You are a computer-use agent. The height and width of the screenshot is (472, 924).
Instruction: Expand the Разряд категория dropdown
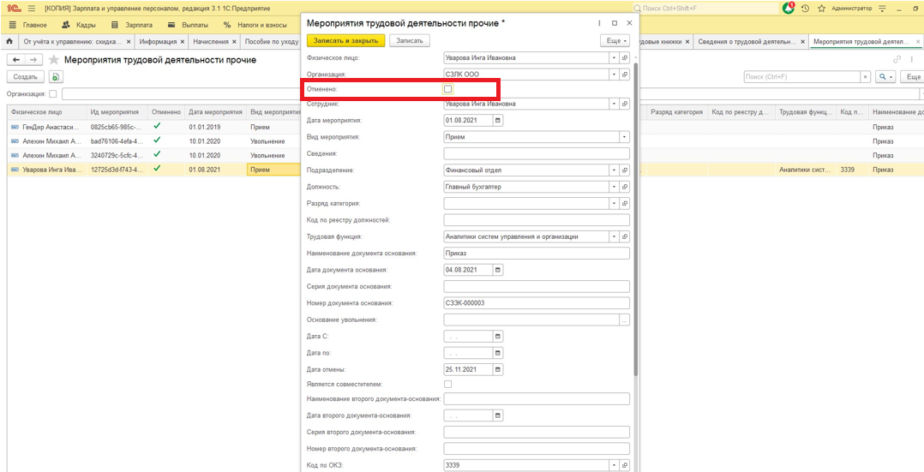tap(614, 203)
